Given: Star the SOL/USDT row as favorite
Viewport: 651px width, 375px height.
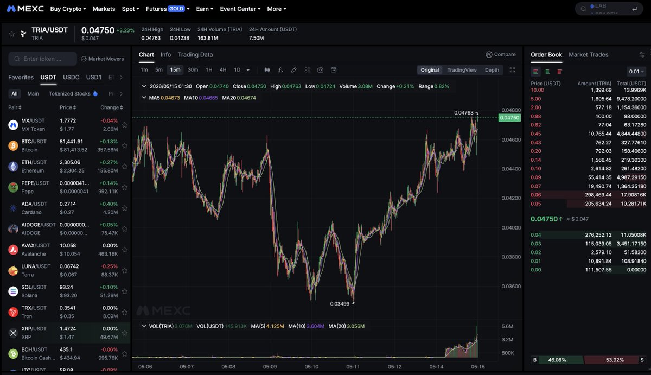Looking at the screenshot, I should pyautogui.click(x=124, y=291).
